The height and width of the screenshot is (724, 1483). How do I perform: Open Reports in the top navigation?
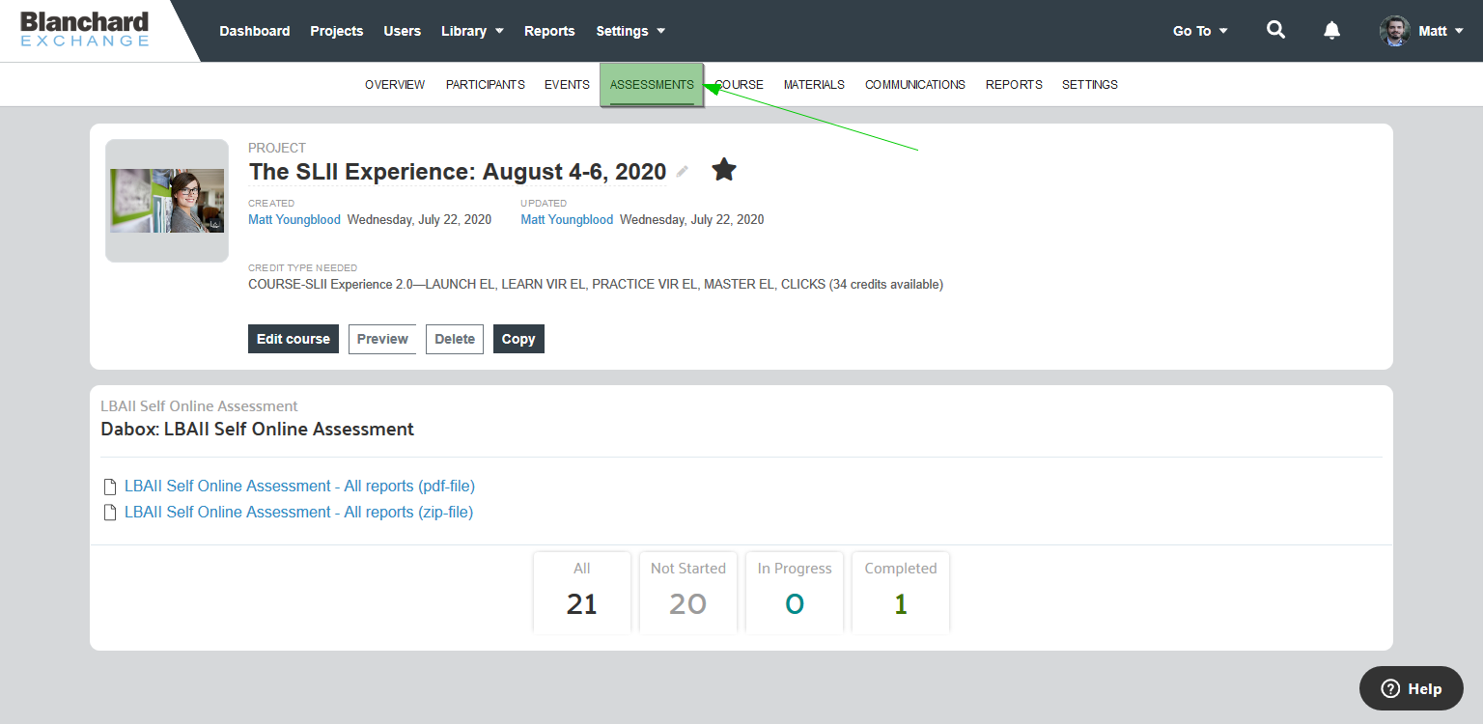tap(549, 31)
